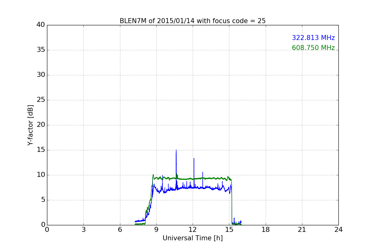The height and width of the screenshot is (250, 376).
Task: Click the y-axis tick label '30'
Action: 41,75
